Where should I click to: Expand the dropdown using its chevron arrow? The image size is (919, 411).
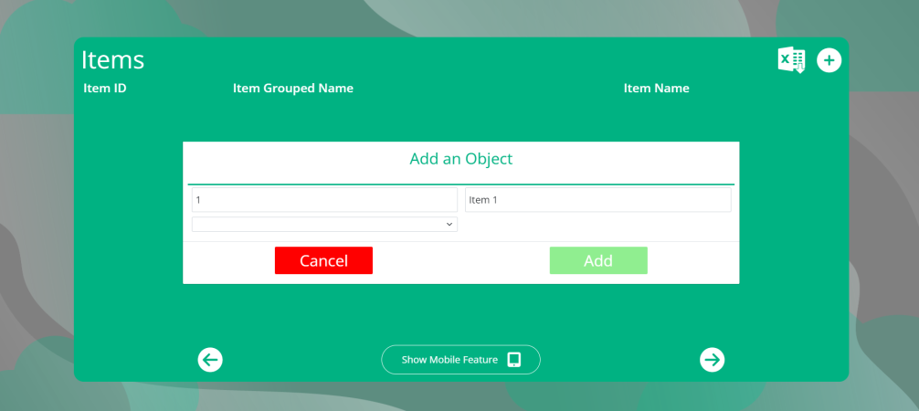click(x=449, y=225)
